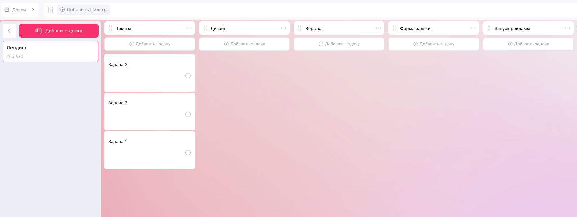Viewport: 577px width, 217px height.
Task: Open the three-dot menu of Тексты column
Action: [x=189, y=28]
